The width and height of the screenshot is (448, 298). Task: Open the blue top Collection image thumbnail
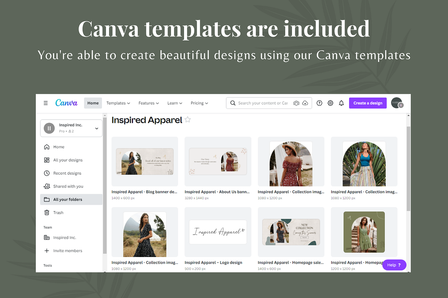click(x=364, y=162)
